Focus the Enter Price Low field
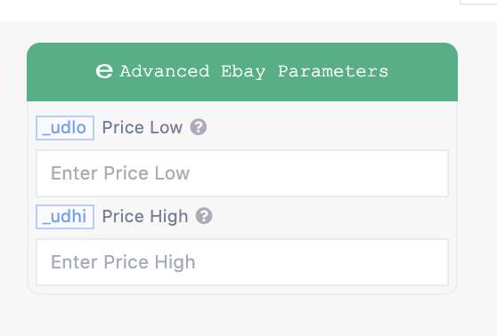 [x=242, y=173]
